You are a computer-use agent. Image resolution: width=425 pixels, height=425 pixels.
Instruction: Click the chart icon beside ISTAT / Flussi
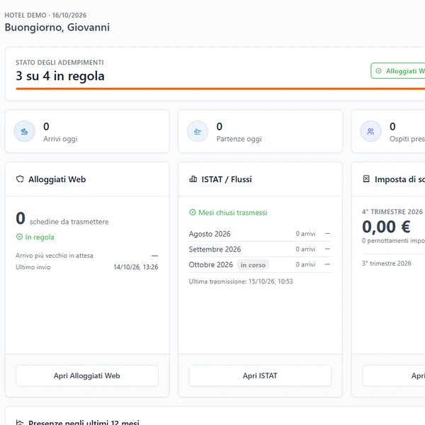click(193, 179)
